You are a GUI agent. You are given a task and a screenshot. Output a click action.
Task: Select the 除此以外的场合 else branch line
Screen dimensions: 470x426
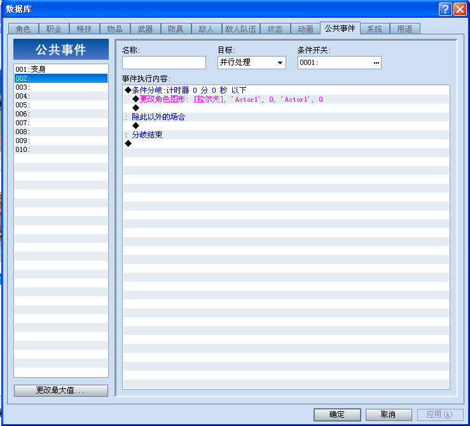(286, 117)
